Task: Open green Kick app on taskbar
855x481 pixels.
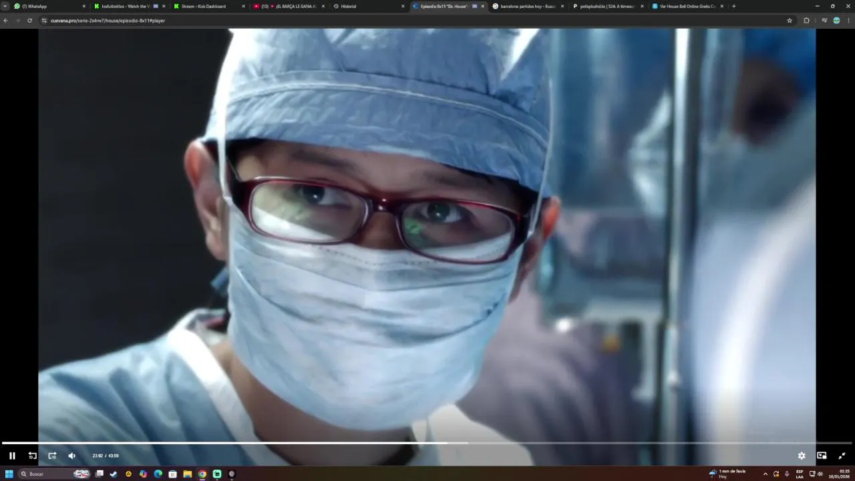Action: pyautogui.click(x=217, y=474)
